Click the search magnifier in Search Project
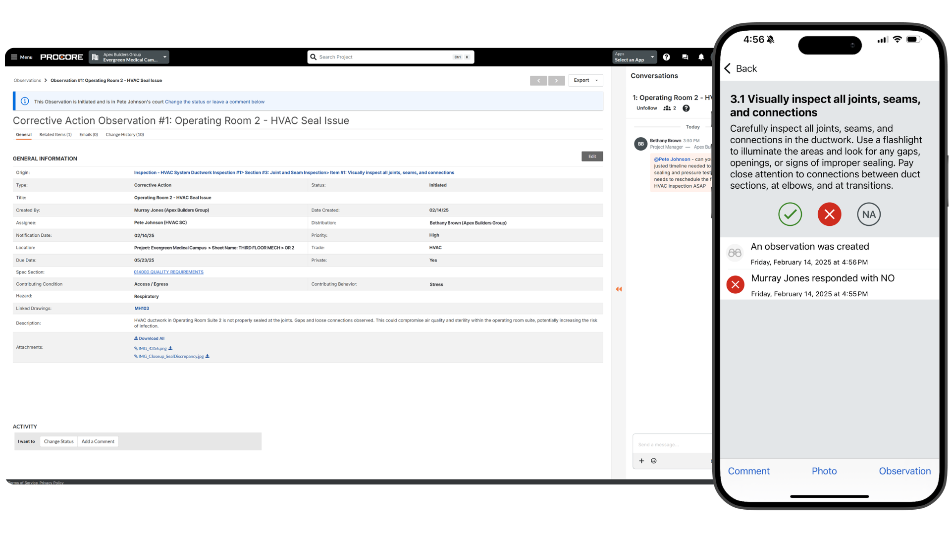This screenshot has width=951, height=535. (x=313, y=57)
